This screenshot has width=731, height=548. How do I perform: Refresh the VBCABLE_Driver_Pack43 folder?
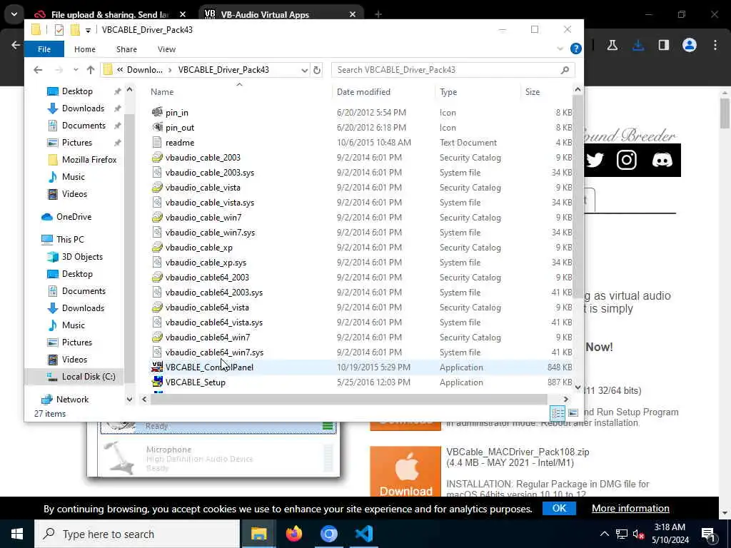(x=317, y=70)
